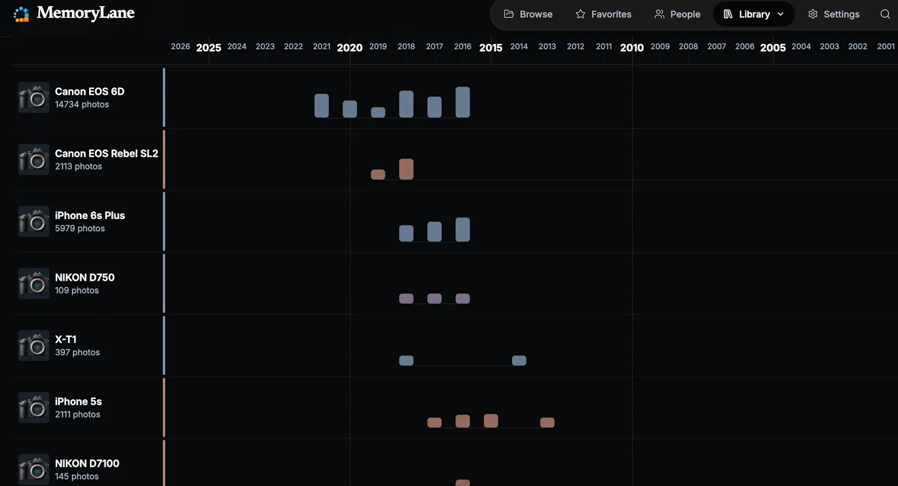The image size is (898, 486).
Task: Click the '2111 photos' count text
Action: tap(77, 415)
